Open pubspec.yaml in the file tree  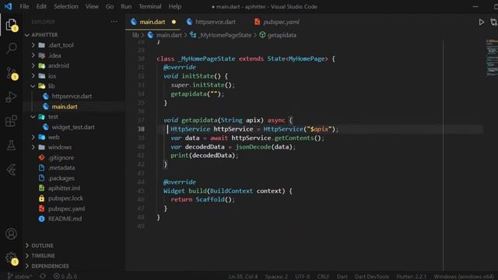pos(66,209)
